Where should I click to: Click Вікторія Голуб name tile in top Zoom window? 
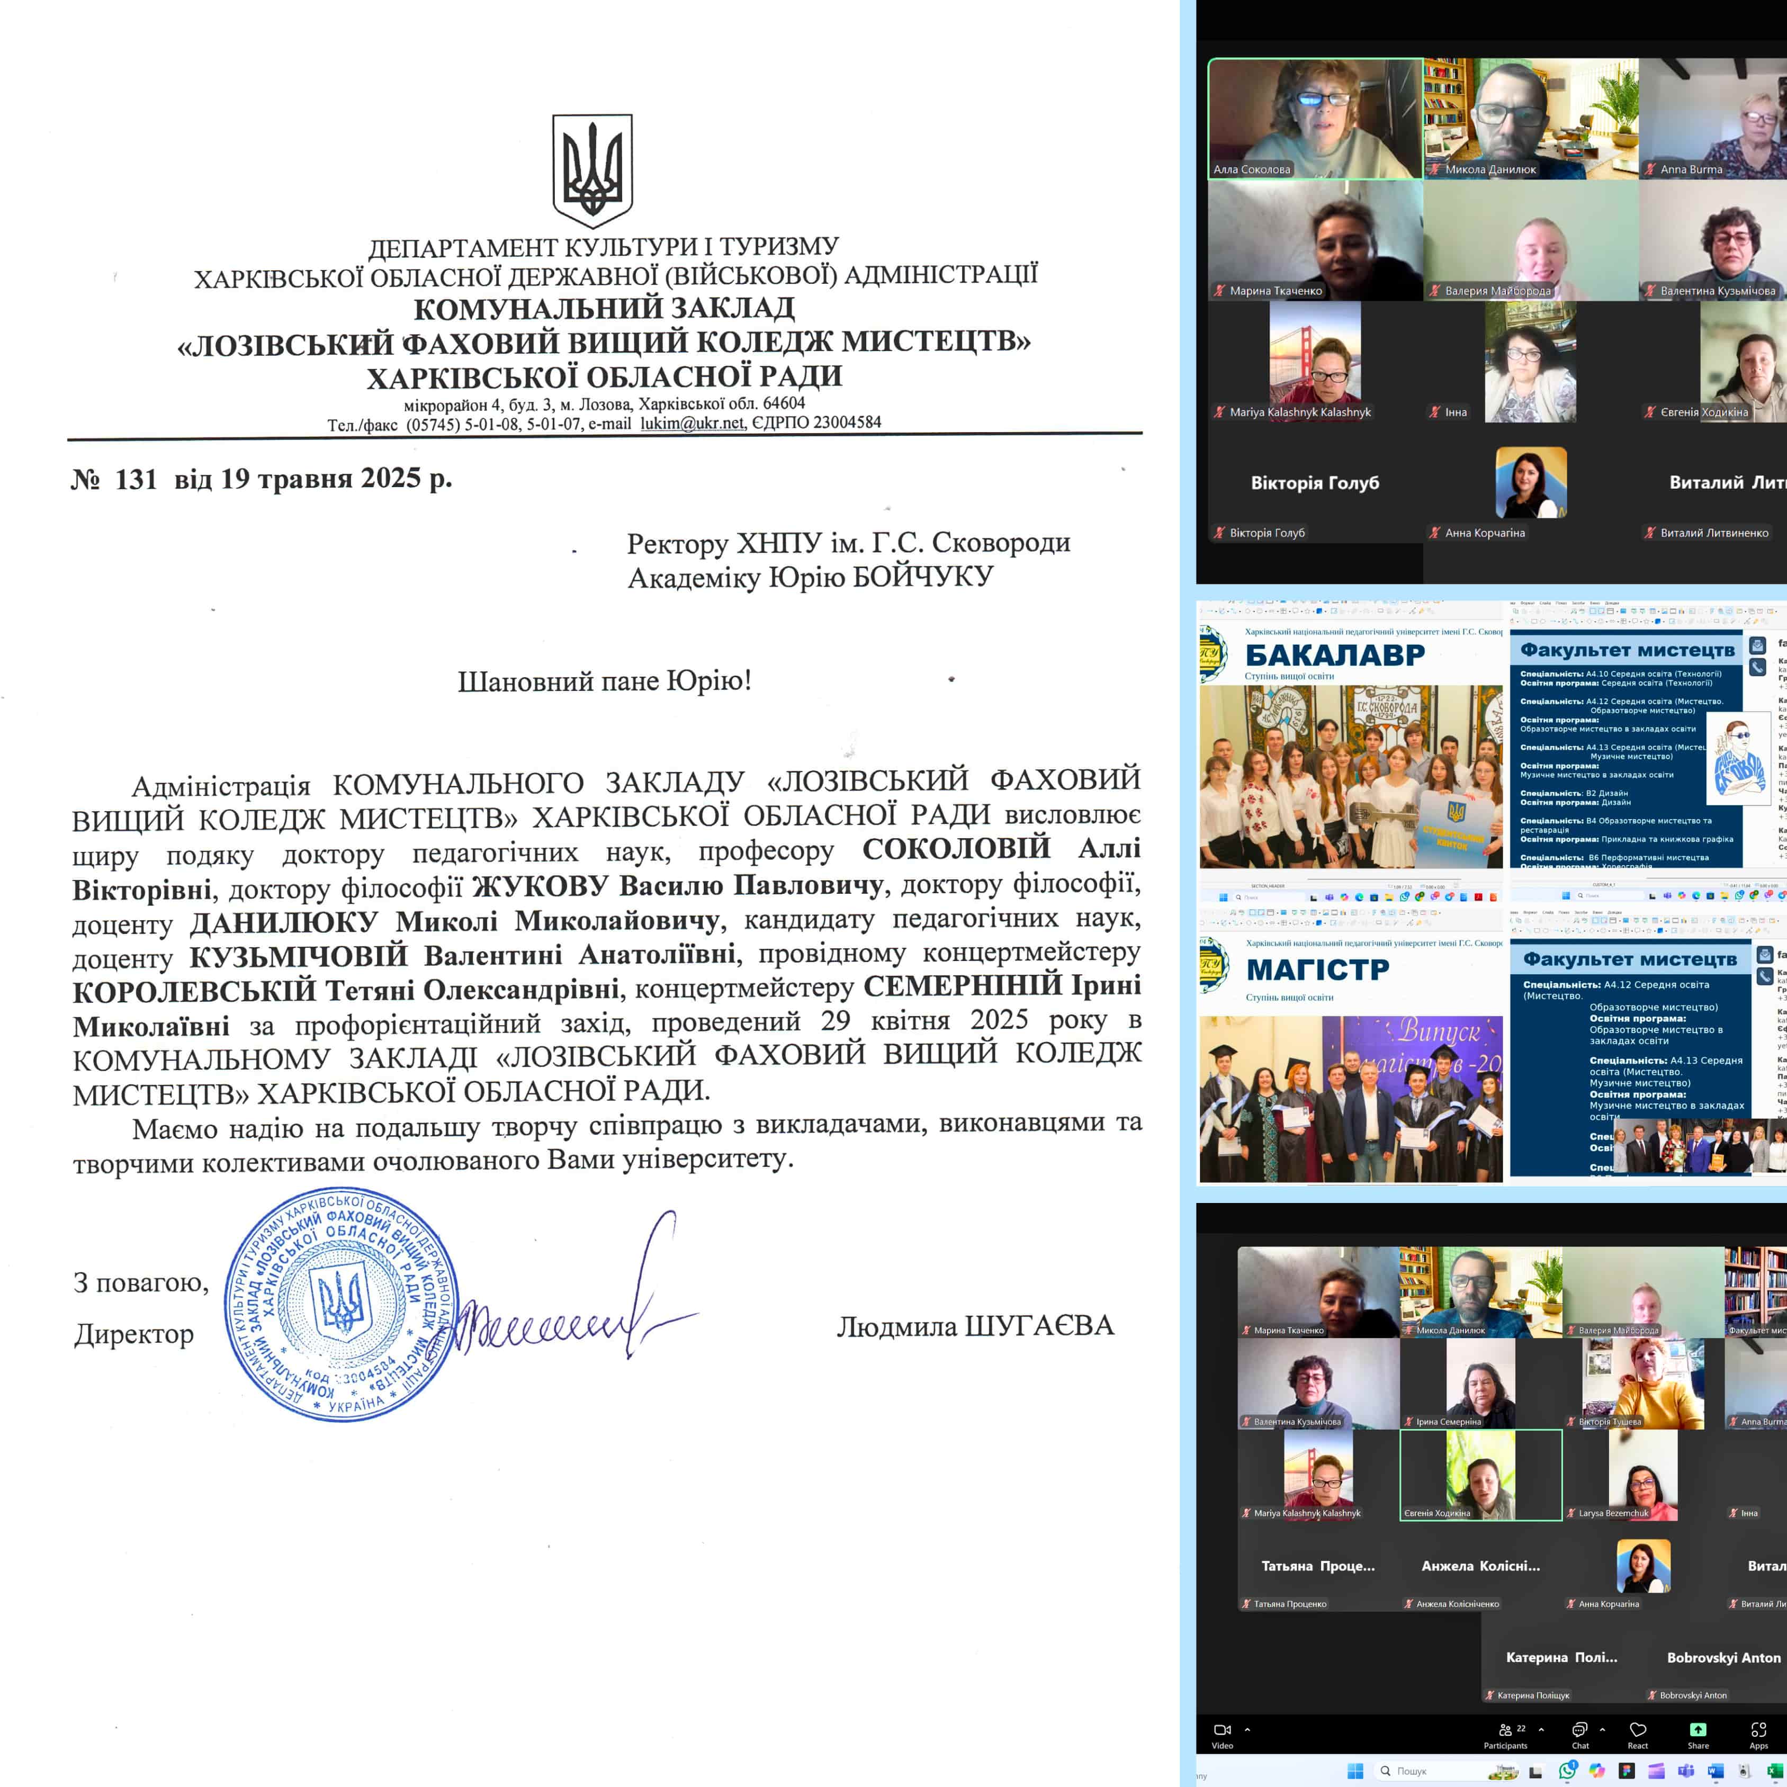click(x=1315, y=483)
